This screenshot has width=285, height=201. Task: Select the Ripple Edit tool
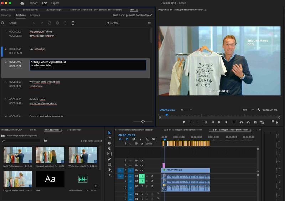click(x=109, y=143)
